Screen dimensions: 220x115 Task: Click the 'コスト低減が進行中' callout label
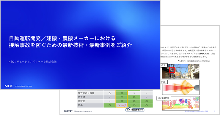click(135, 110)
